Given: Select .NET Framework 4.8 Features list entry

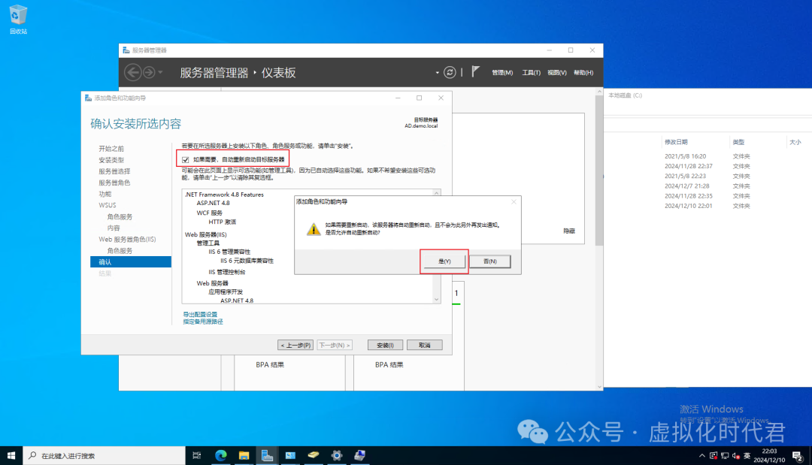Looking at the screenshot, I should [x=224, y=195].
